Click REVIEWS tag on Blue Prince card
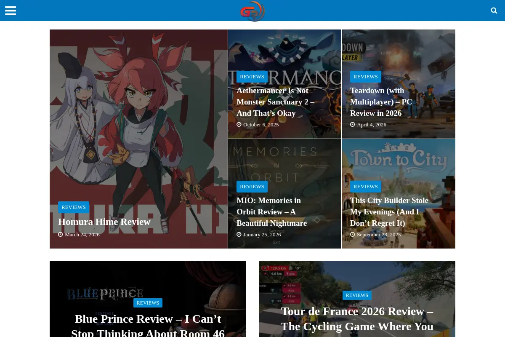Image resolution: width=505 pixels, height=337 pixels. 148,303
